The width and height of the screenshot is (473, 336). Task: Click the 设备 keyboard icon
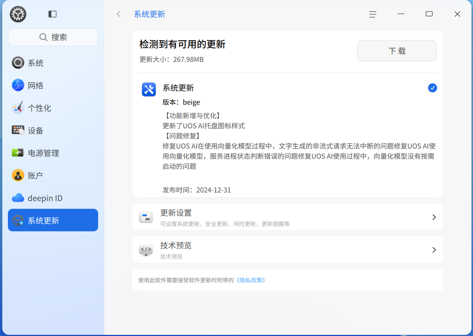coord(18,130)
